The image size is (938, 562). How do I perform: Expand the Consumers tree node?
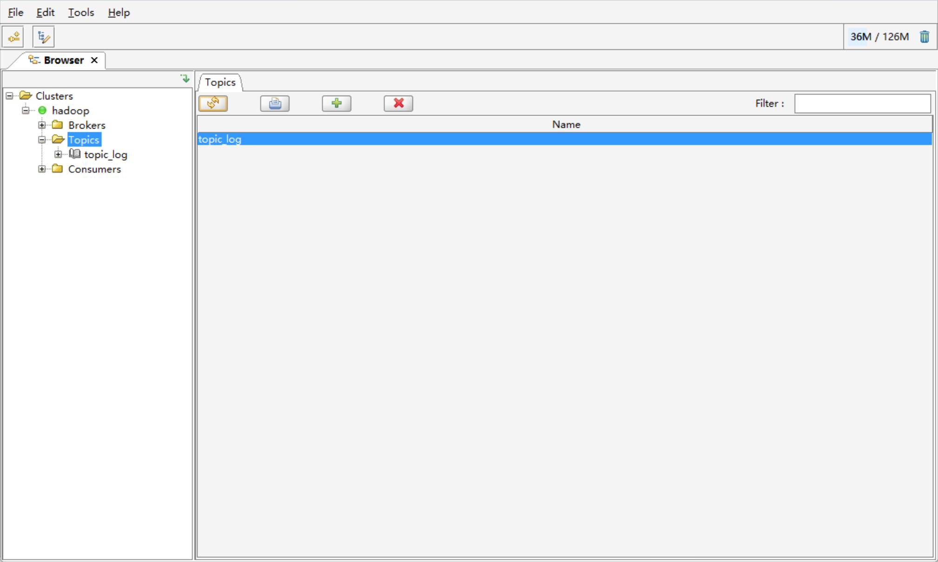click(42, 169)
